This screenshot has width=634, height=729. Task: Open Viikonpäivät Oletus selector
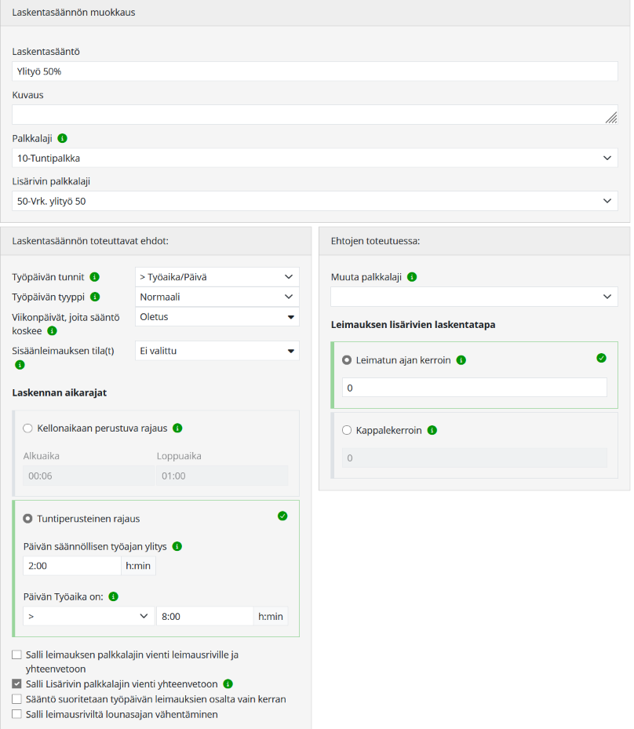(217, 317)
